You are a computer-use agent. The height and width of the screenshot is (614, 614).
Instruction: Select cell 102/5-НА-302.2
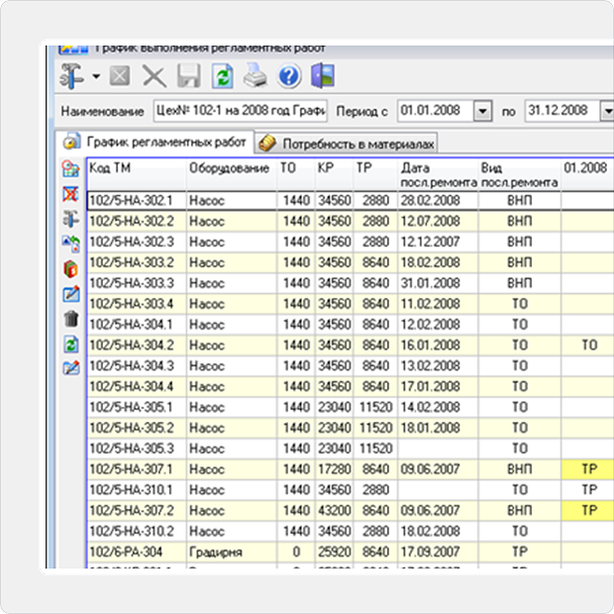tap(137, 221)
